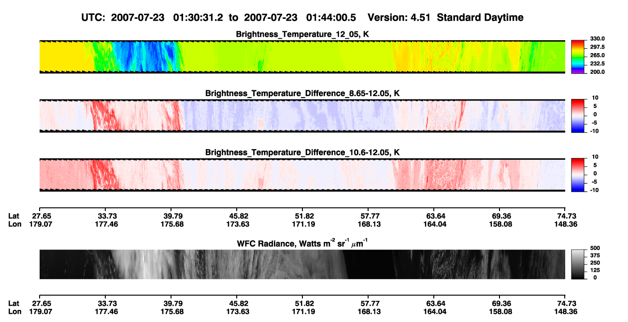Viewport: 628px width, 322px height.
Task: Click the 'Lon' label of the upper axis
Action: point(14,224)
